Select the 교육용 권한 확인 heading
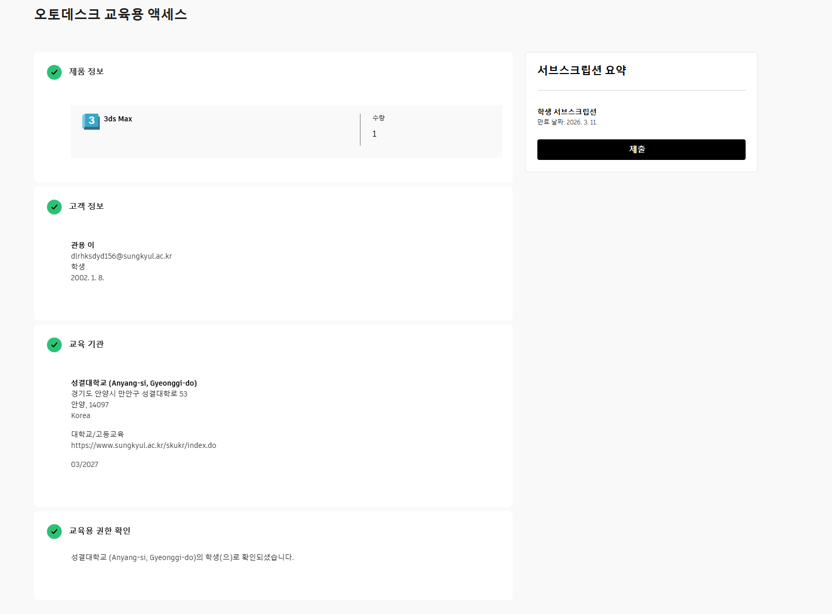This screenshot has width=832, height=614. tap(100, 531)
